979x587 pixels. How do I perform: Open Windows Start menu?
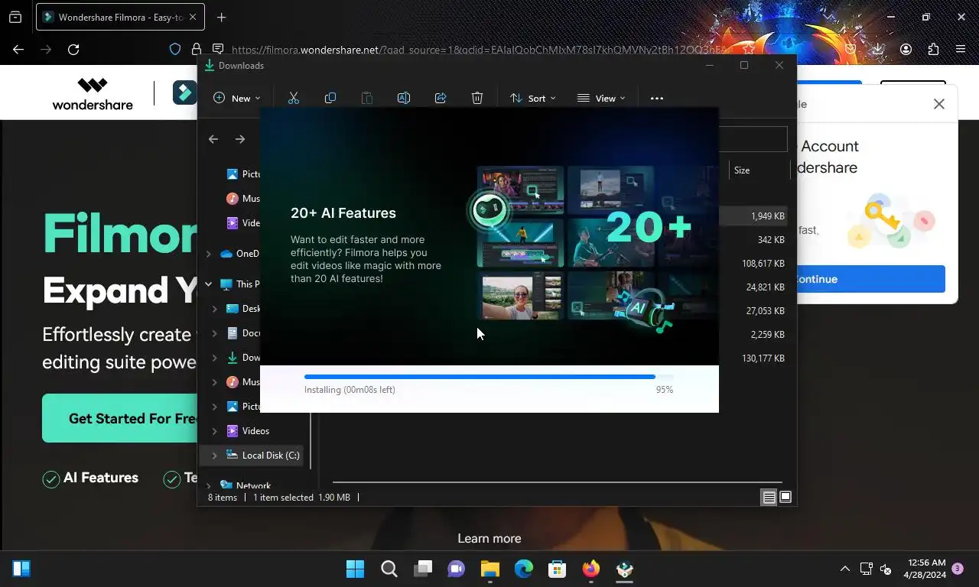click(355, 569)
